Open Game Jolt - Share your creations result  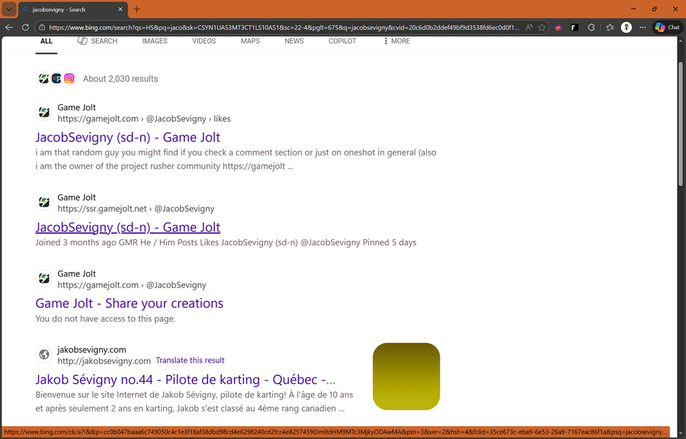coord(129,303)
